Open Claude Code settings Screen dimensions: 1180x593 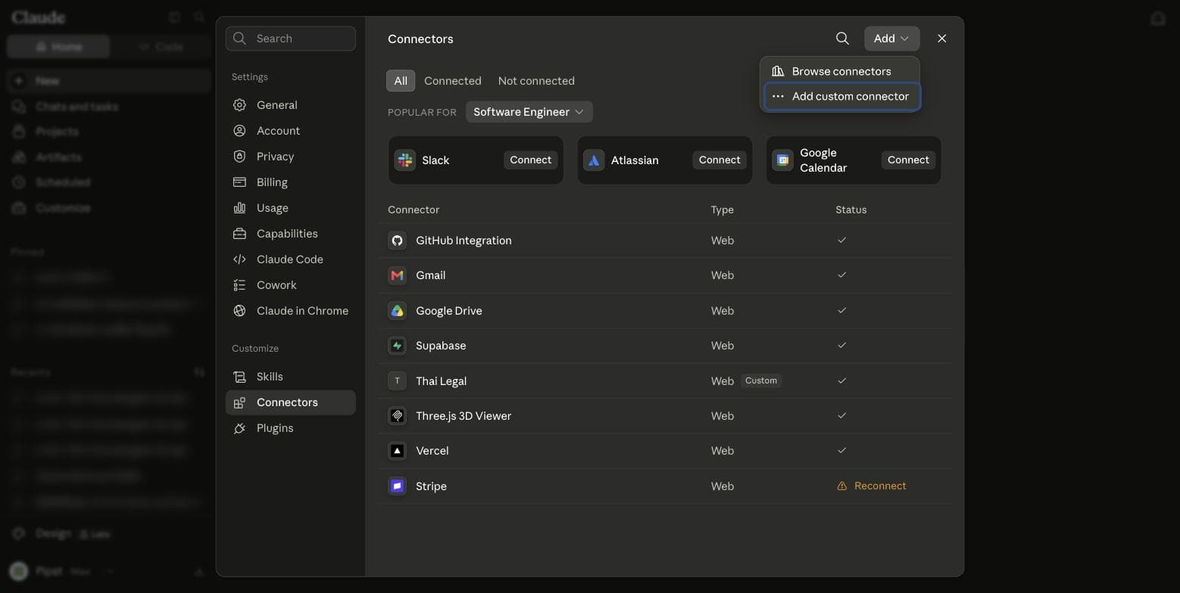pos(290,259)
